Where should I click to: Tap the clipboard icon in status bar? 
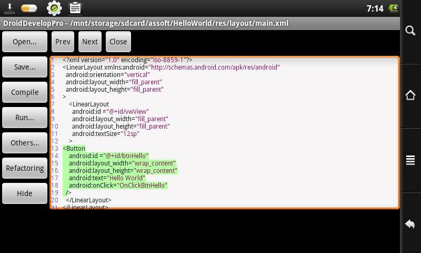tap(75, 8)
